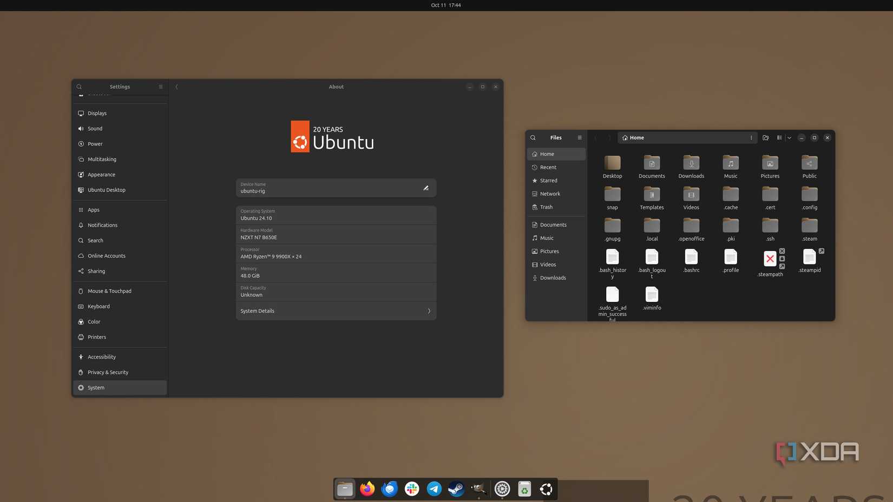Open Trash from the Files sidebar
Viewport: 893px width, 502px height.
(x=546, y=207)
